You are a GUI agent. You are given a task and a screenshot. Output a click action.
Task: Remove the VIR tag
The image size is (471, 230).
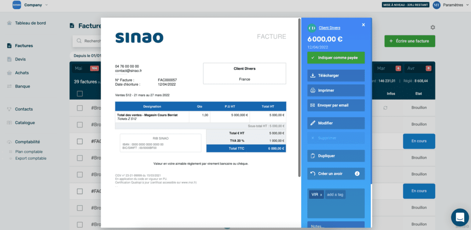321,195
